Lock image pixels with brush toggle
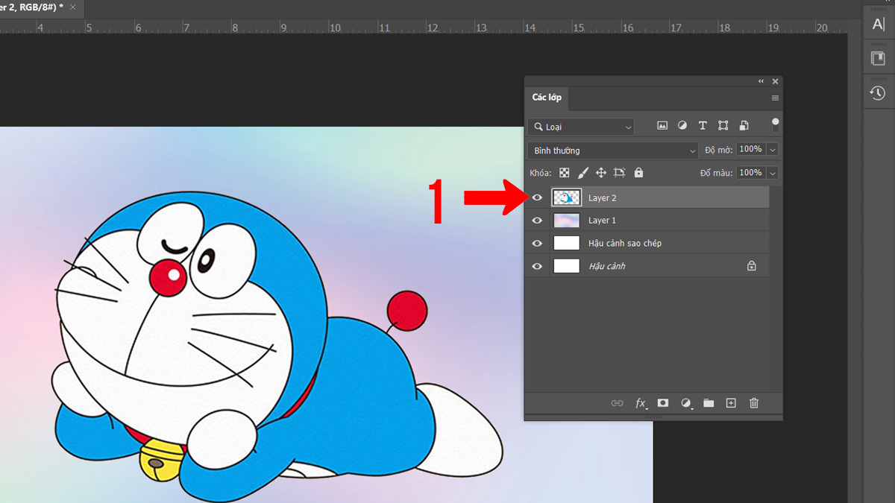895x503 pixels. (x=582, y=173)
